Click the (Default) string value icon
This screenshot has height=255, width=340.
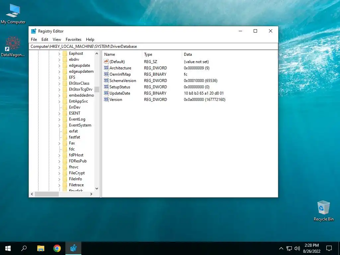coord(106,61)
